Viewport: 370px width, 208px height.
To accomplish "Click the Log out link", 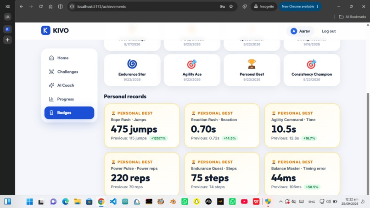I will [329, 31].
